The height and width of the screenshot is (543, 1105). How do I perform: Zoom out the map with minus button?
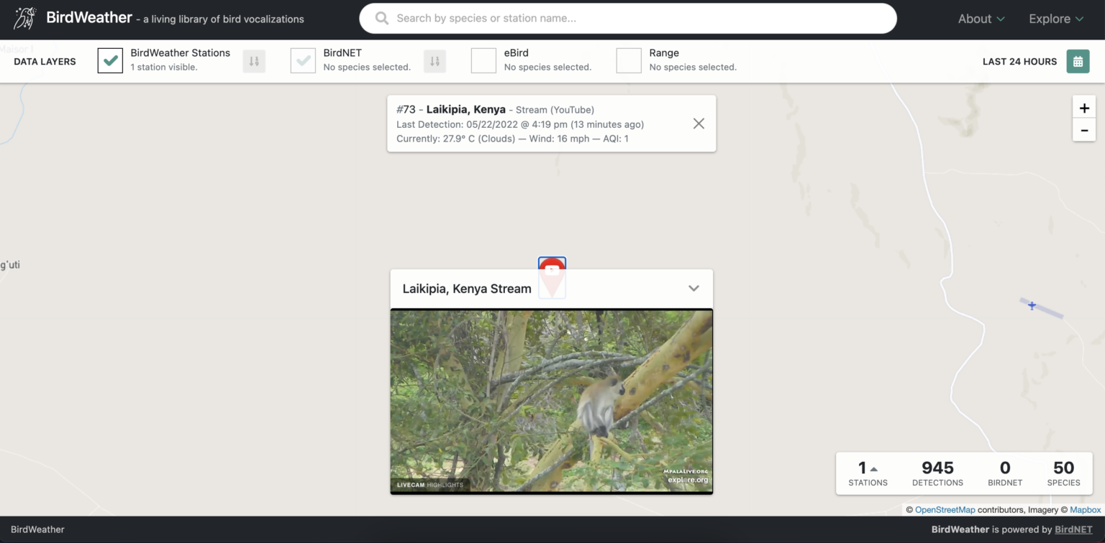point(1083,131)
